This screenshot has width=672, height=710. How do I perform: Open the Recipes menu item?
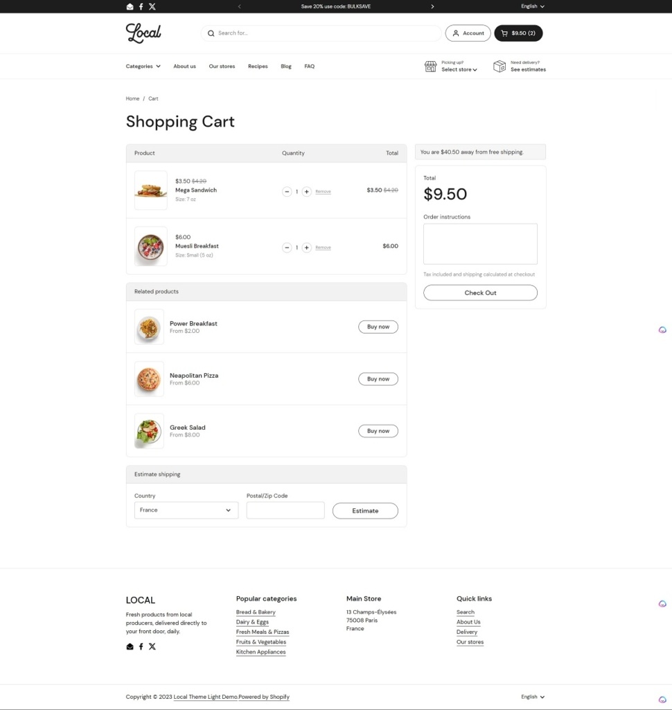[x=258, y=67]
